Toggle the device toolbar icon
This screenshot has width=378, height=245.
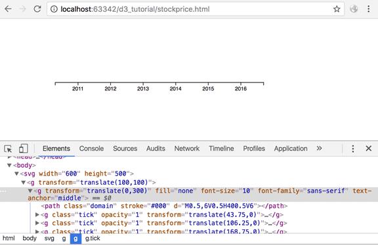click(x=24, y=149)
